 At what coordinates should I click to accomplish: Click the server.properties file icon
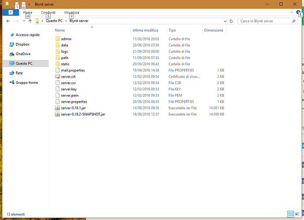[57, 102]
